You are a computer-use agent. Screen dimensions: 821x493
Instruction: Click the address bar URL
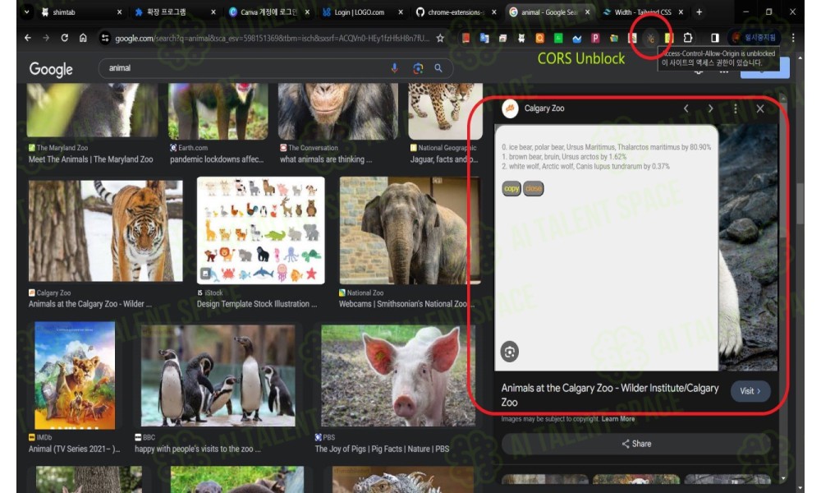pos(272,38)
